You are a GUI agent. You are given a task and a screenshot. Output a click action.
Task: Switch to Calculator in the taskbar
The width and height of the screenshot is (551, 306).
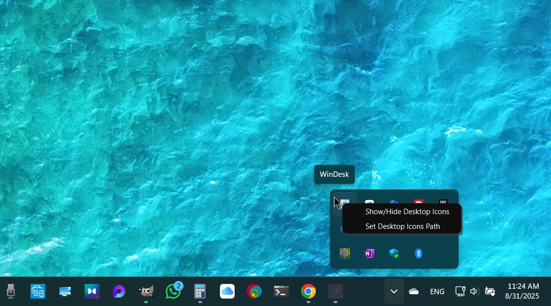pos(200,291)
